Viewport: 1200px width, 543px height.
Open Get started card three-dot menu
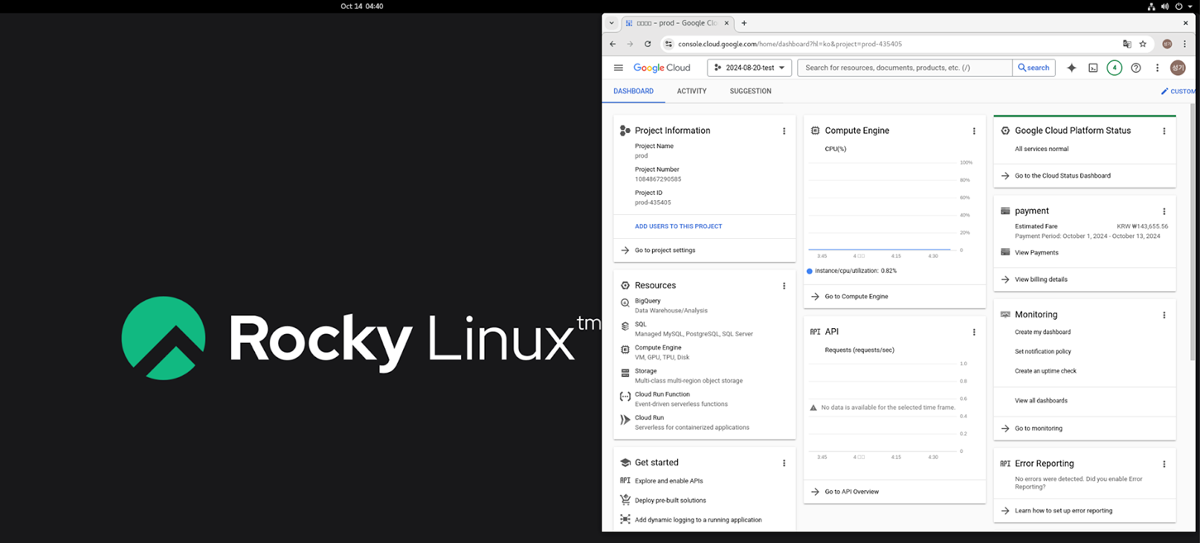click(x=784, y=463)
